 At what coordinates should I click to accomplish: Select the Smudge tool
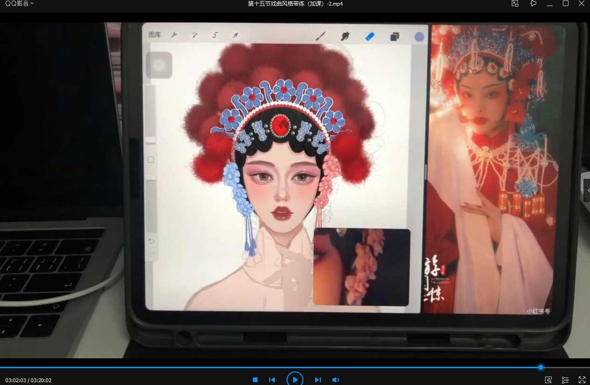[345, 36]
